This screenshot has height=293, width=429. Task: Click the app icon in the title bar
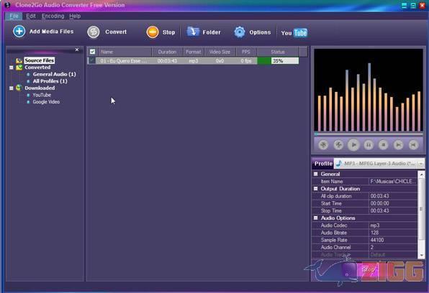point(7,5)
